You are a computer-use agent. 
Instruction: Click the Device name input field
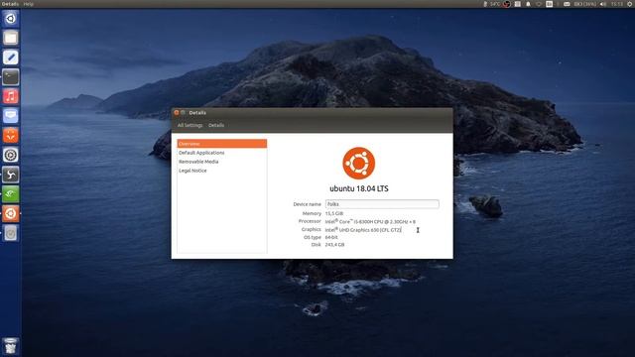click(x=382, y=204)
